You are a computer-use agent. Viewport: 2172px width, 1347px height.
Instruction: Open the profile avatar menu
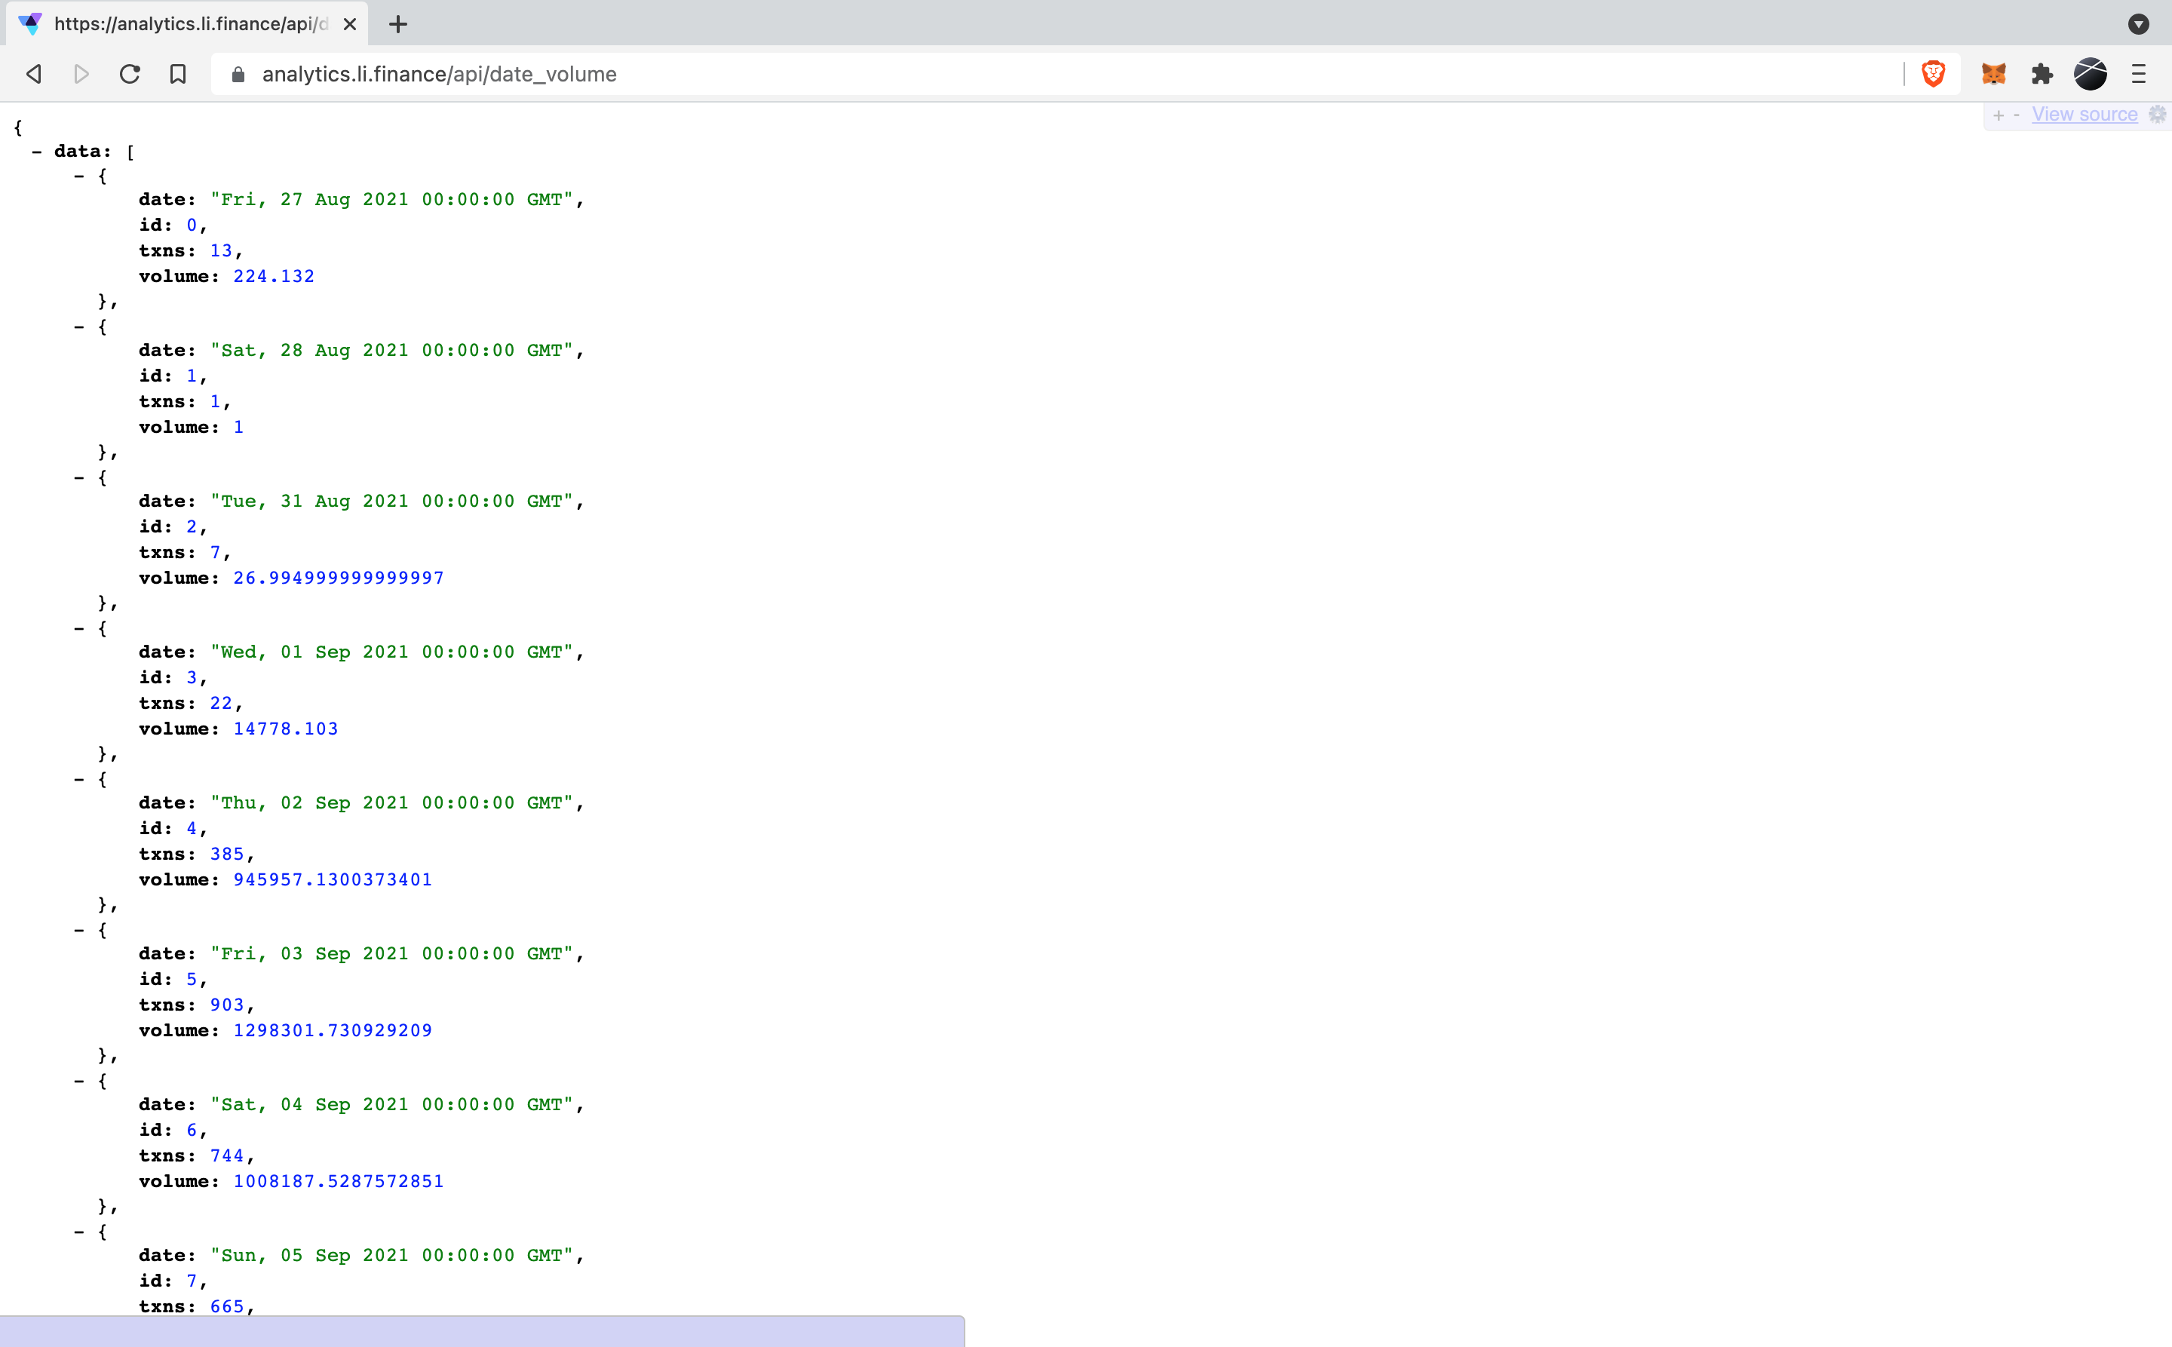click(x=2090, y=74)
